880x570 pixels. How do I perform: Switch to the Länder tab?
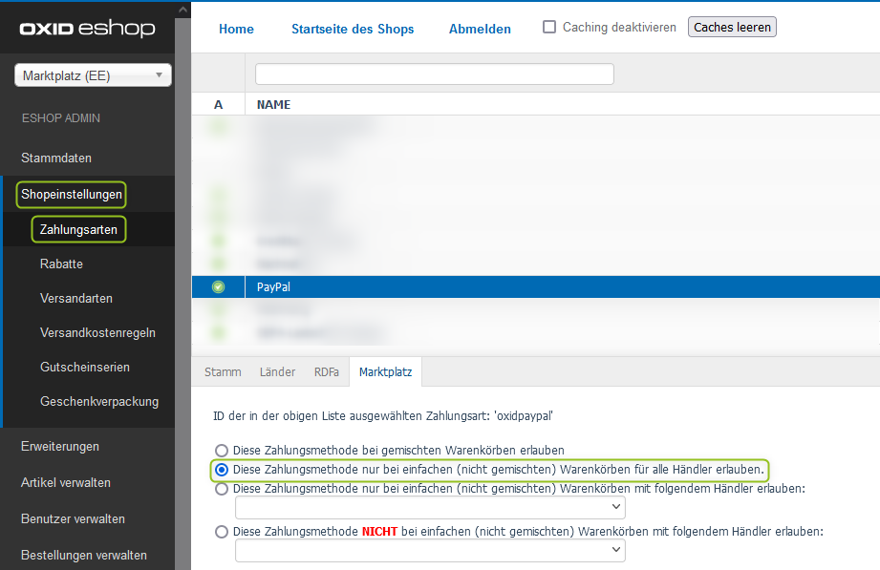(x=277, y=372)
